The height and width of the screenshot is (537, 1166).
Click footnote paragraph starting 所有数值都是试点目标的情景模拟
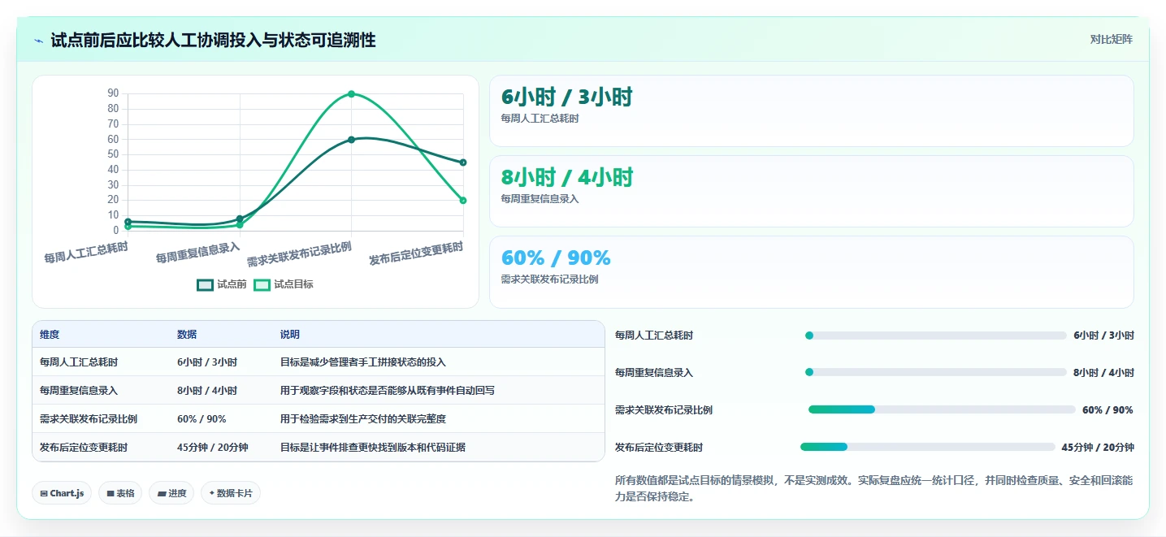tap(874, 488)
